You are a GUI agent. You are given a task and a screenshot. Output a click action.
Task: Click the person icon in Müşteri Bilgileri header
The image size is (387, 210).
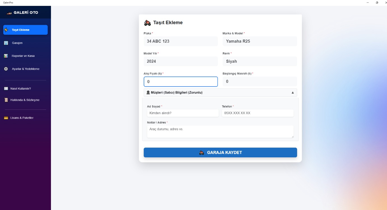pos(148,92)
